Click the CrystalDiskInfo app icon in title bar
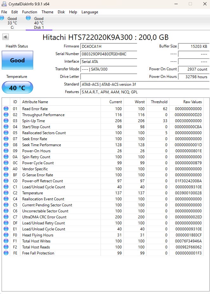 [x=4, y=4]
